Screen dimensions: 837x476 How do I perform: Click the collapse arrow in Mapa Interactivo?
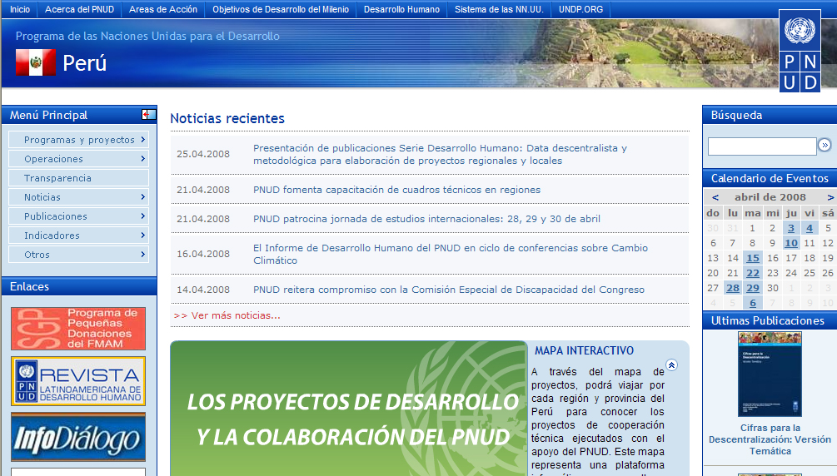click(x=671, y=364)
